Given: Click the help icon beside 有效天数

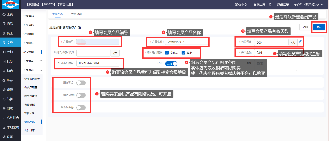Looking at the screenshot, I should coord(300,42).
